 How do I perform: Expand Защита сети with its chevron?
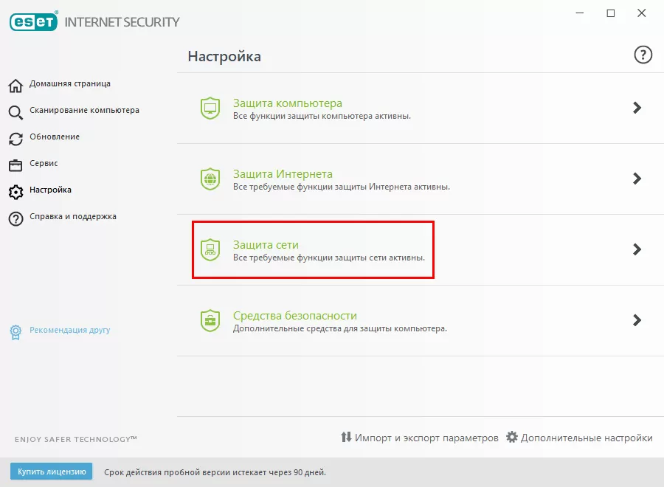click(x=637, y=249)
